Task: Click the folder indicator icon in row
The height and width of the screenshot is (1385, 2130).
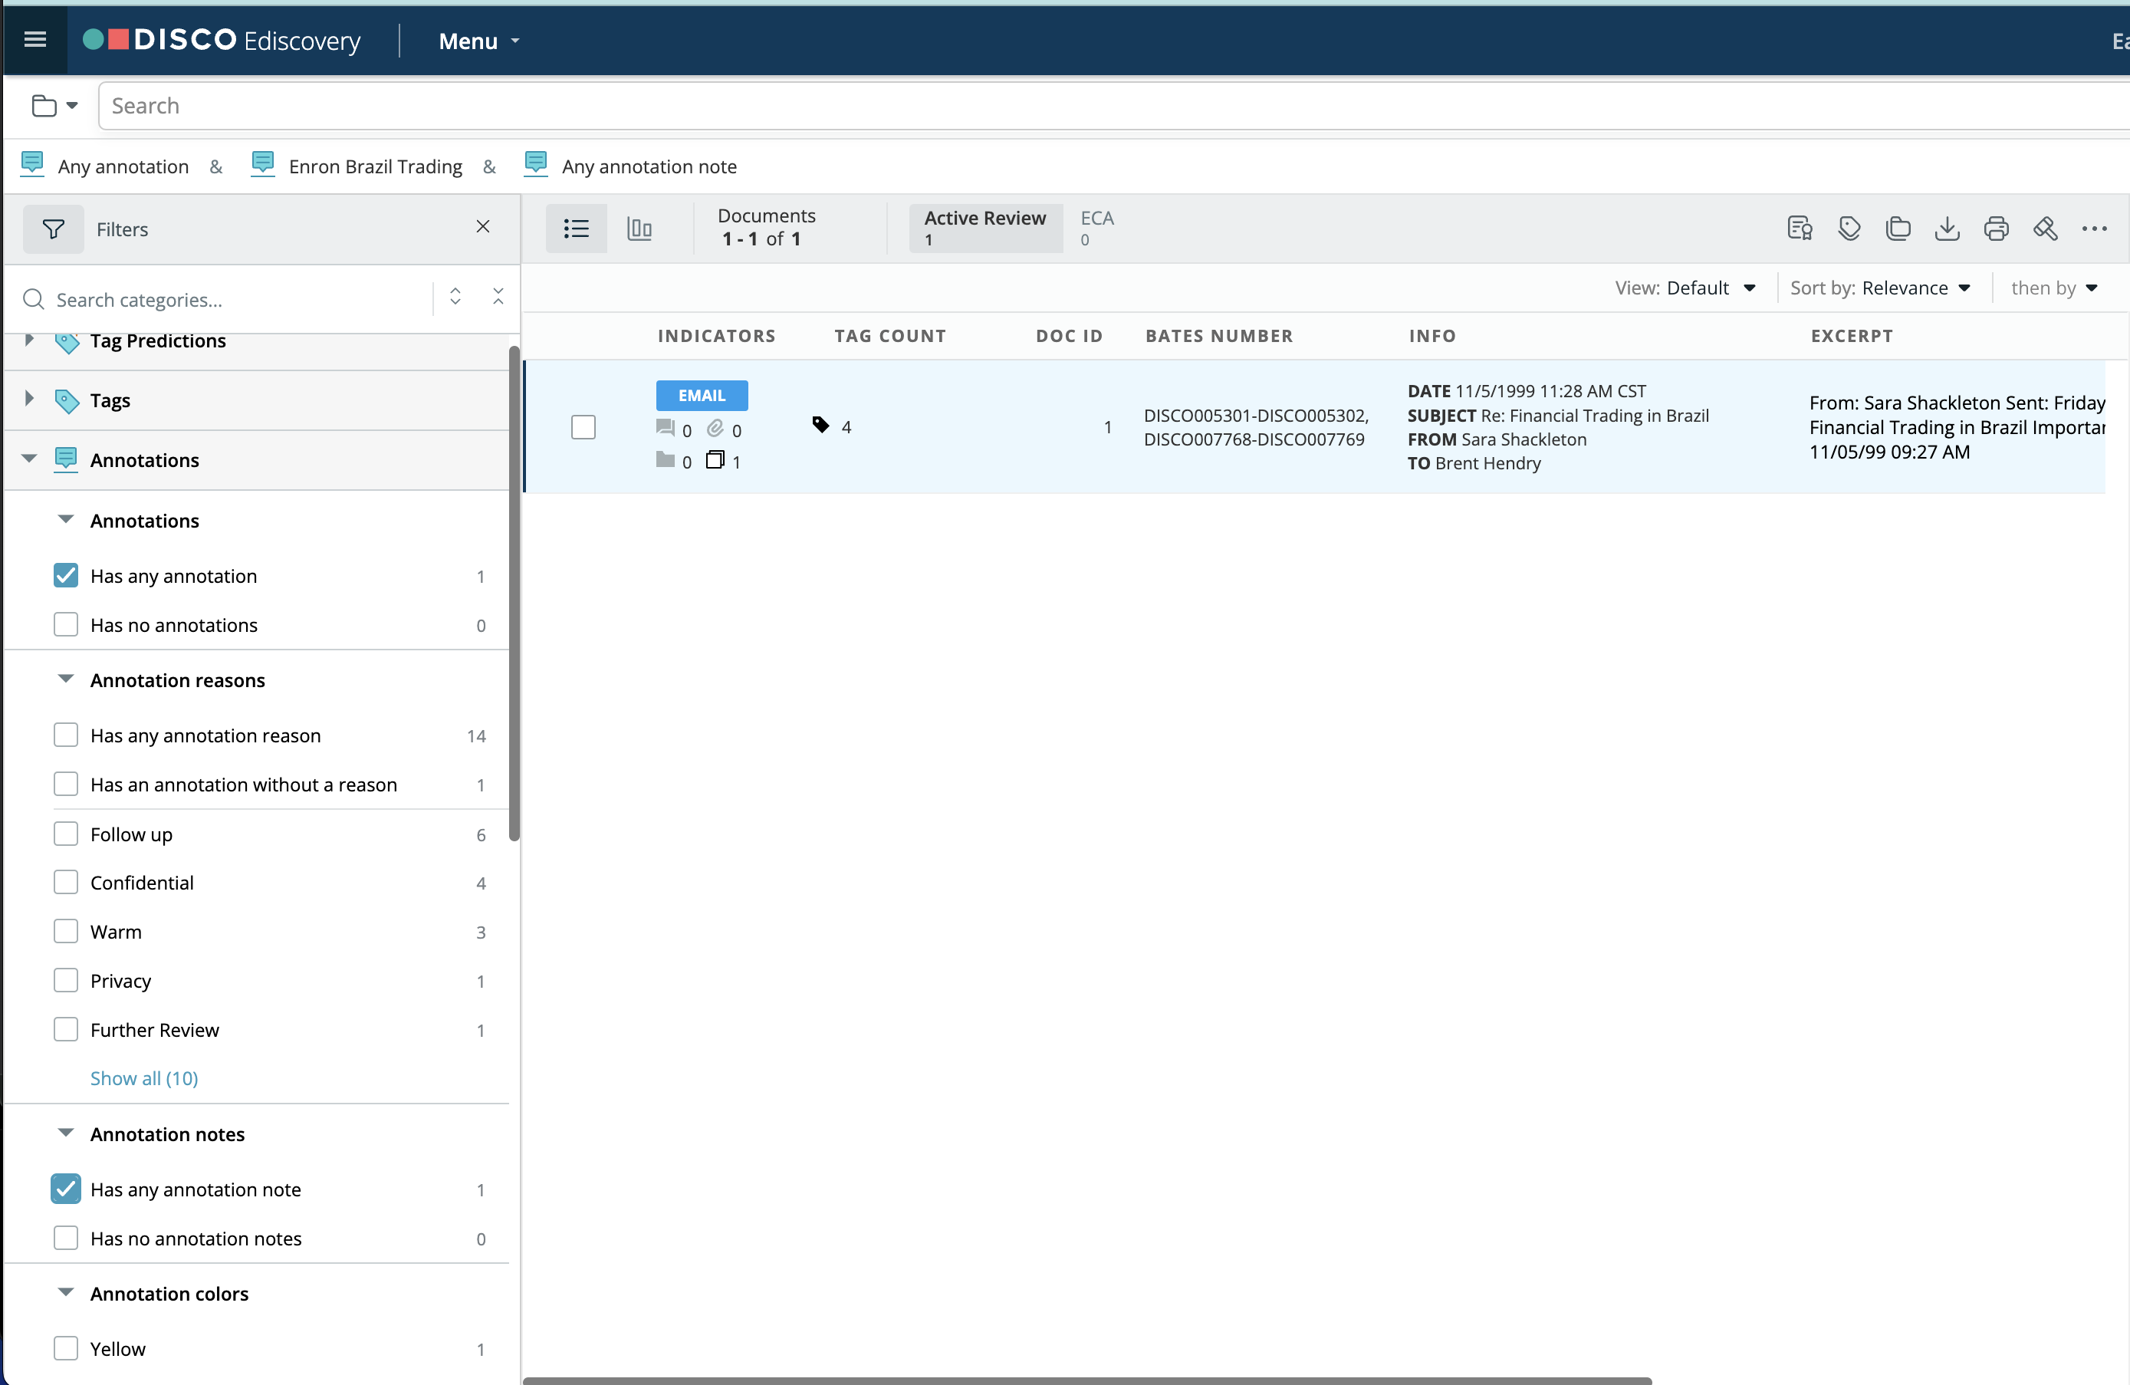Action: 665,460
